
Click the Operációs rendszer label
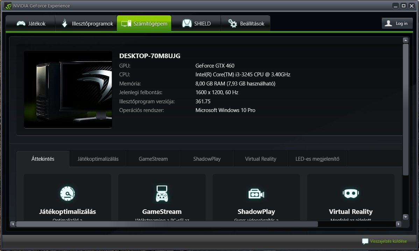click(x=142, y=110)
